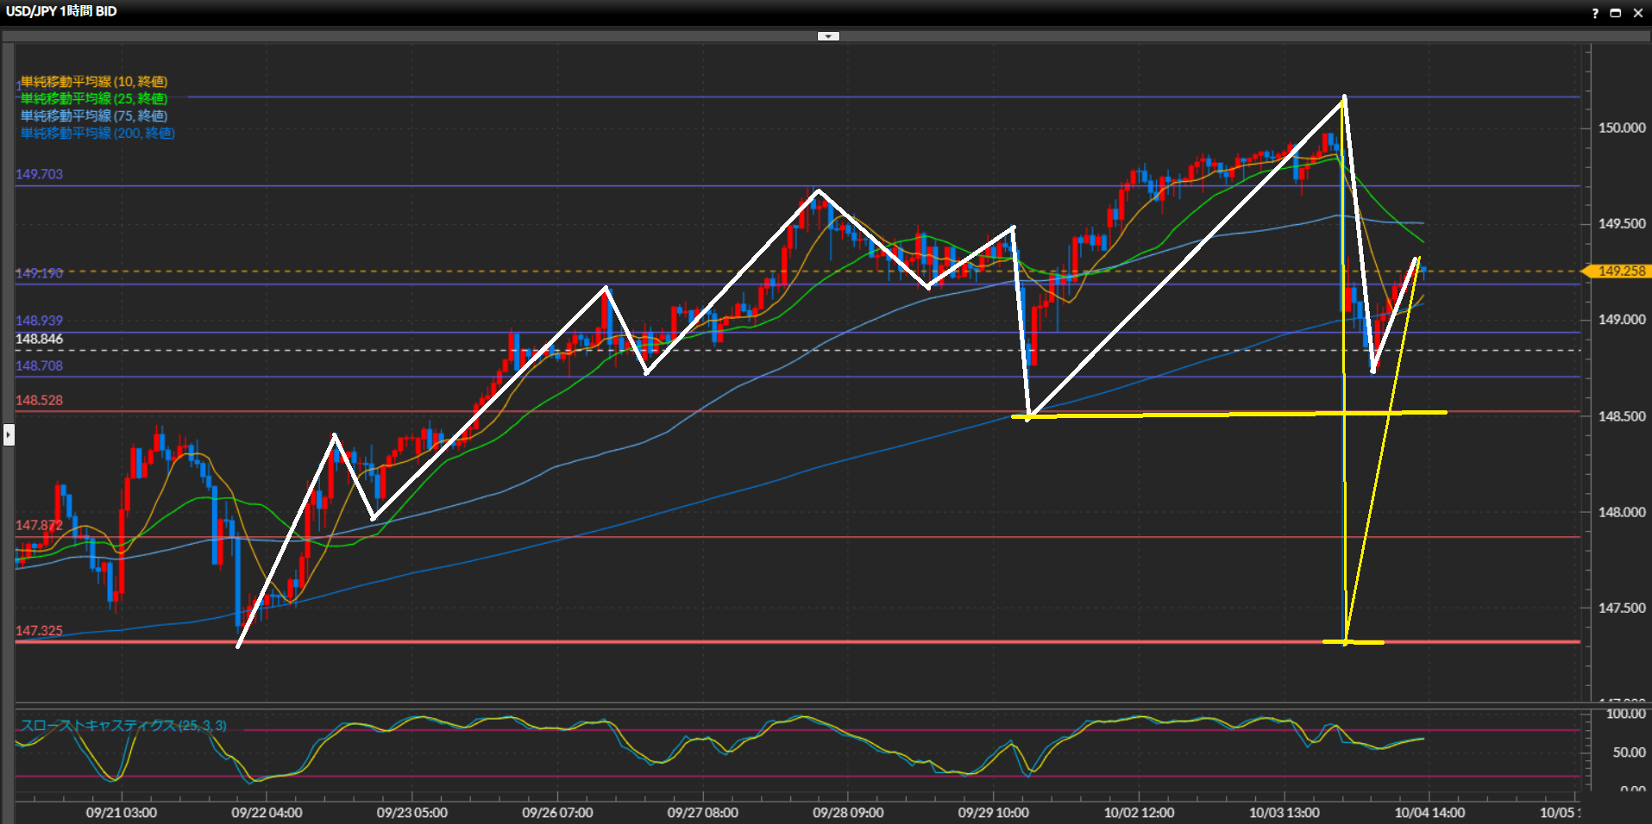Select the 149.703 horizontal line label
The height and width of the screenshot is (824, 1652).
click(x=39, y=174)
